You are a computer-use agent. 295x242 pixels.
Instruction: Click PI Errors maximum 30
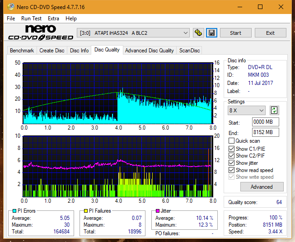[67, 225]
